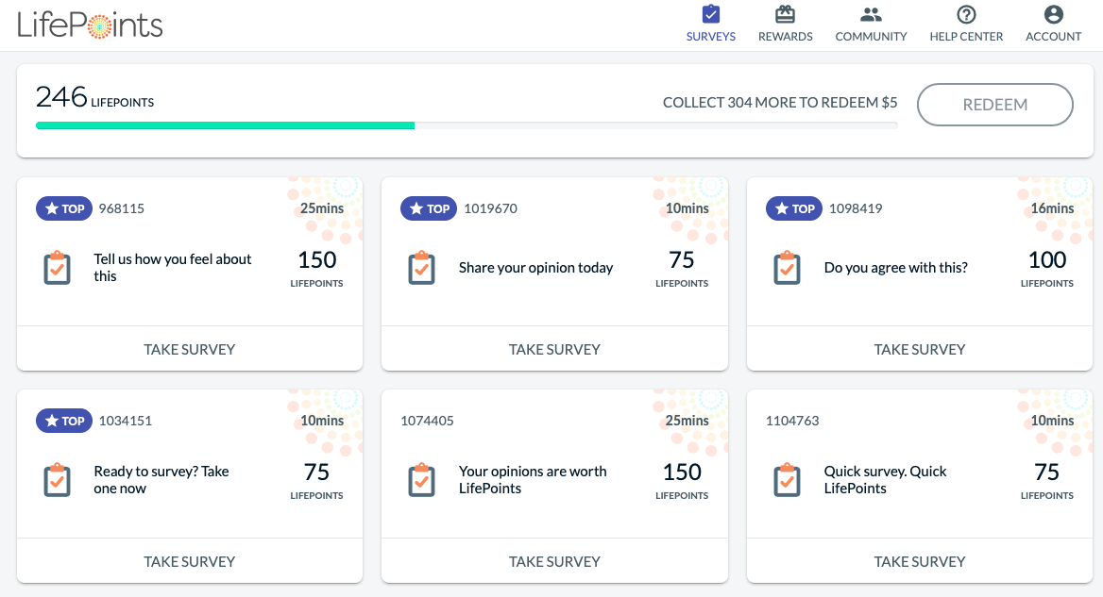Click the TOP star badge on survey 1034151
Screen dimensions: 1103x597
point(64,421)
